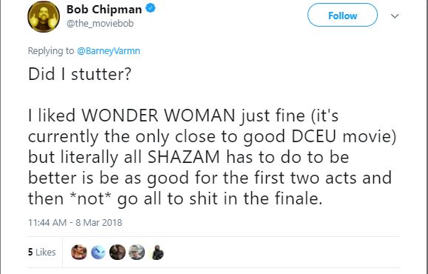Open the third dark brown liker avatar
The height and width of the screenshot is (274, 428).
(x=118, y=252)
